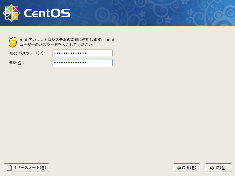Click inside the 確認 confirmation field
This screenshot has width=235, height=176.
pos(82,62)
